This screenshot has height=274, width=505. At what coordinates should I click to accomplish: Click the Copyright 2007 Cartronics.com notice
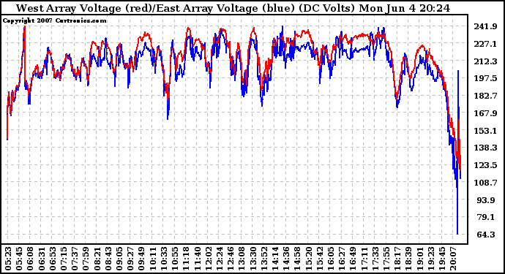pos(54,20)
